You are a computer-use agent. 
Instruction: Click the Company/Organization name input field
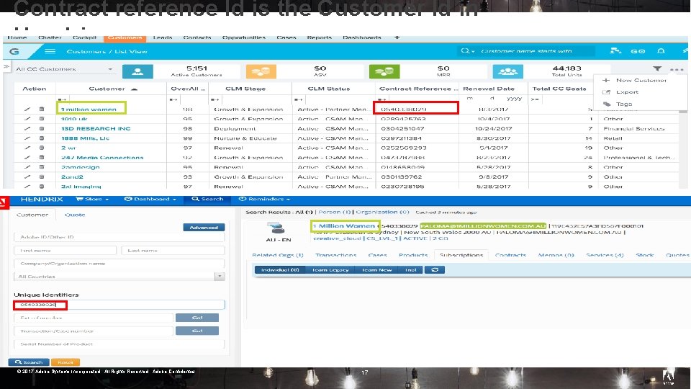119,264
